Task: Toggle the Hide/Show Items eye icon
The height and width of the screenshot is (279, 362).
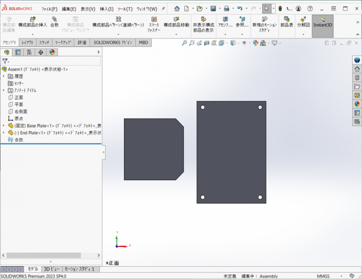Action: (x=244, y=43)
